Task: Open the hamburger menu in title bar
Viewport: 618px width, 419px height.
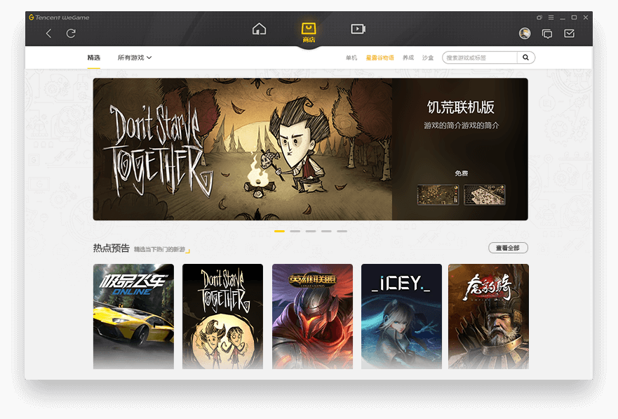Action: point(551,18)
